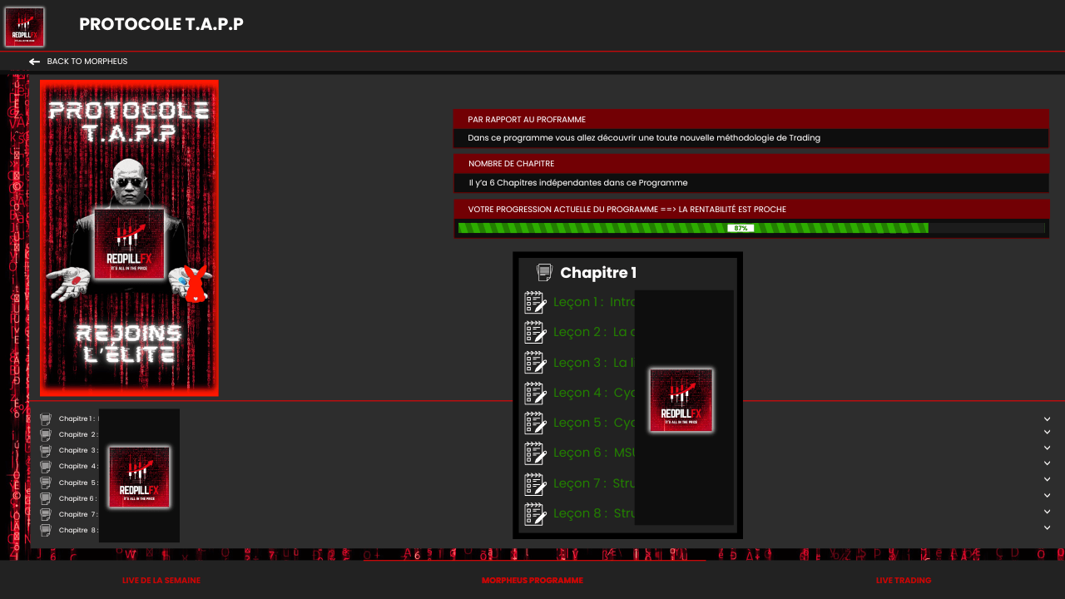Click the document icon beside Chapitre 6 row
This screenshot has width=1065, height=599.
pos(46,498)
